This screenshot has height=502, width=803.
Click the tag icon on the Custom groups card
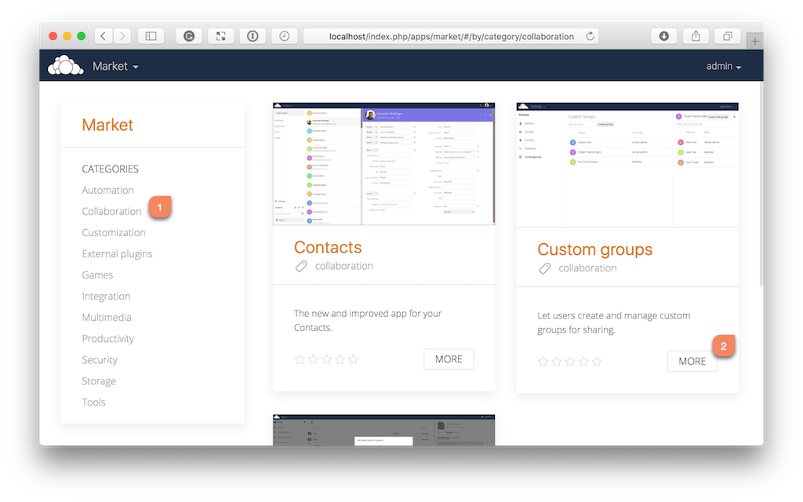point(545,267)
